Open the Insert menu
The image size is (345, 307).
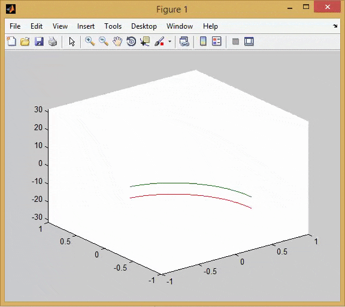[86, 26]
